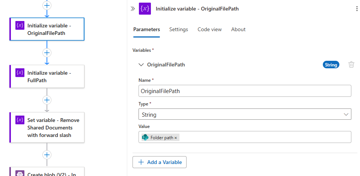Open the Type dropdown showing String
This screenshot has width=360, height=176.
[x=245, y=114]
